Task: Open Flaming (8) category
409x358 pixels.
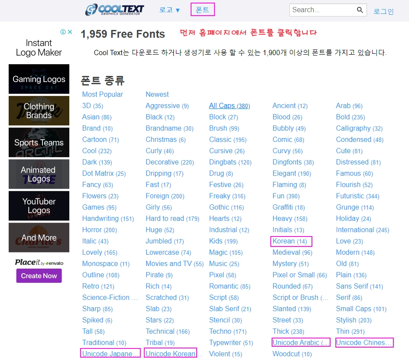Action: [289, 185]
